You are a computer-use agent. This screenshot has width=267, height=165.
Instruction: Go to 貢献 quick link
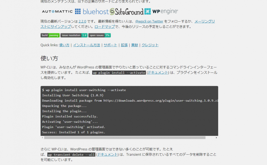point(135,45)
